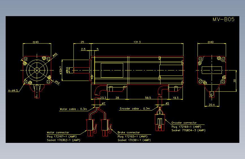The height and width of the screenshot is (159, 245).
Task: Click the 'Encoder cable : 0.3m' label
Action: click(135, 108)
